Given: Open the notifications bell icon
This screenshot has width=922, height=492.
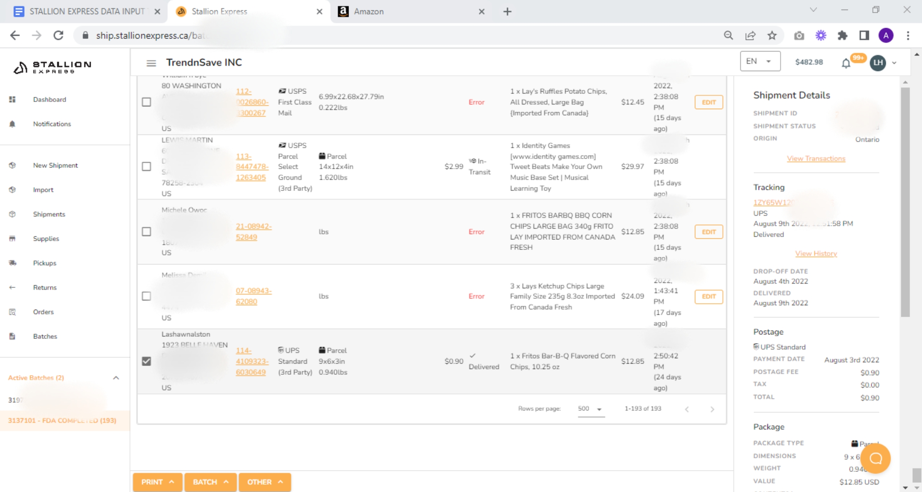Looking at the screenshot, I should pos(846,63).
